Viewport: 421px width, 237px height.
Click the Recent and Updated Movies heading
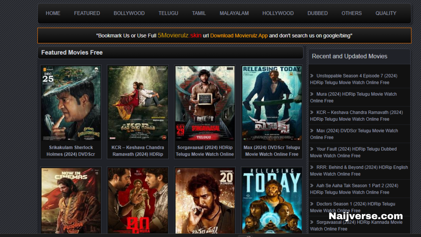click(x=349, y=56)
